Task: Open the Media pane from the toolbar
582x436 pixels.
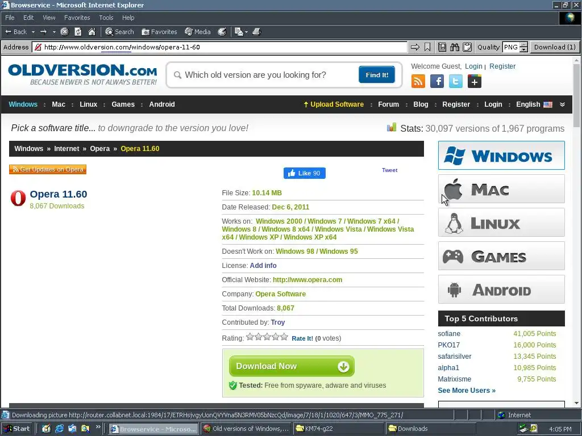Action: [x=198, y=32]
